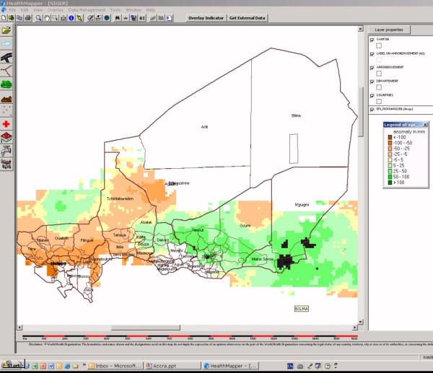Image resolution: width=433 pixels, height=373 pixels.
Task: Toggle the CANTON layer checkbox
Action: (371, 40)
